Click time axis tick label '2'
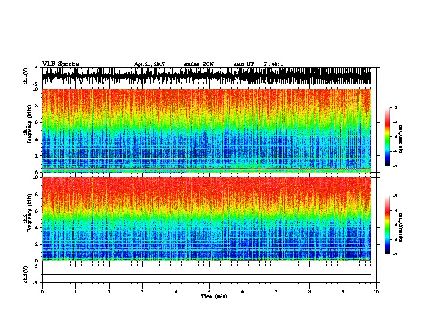The width and height of the screenshot is (424, 327). click(109, 292)
